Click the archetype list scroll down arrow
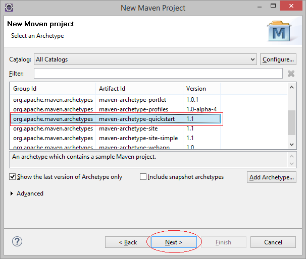Screen dimensions: 306x259 point(291,145)
